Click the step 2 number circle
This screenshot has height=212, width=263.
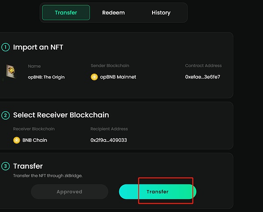click(6, 115)
